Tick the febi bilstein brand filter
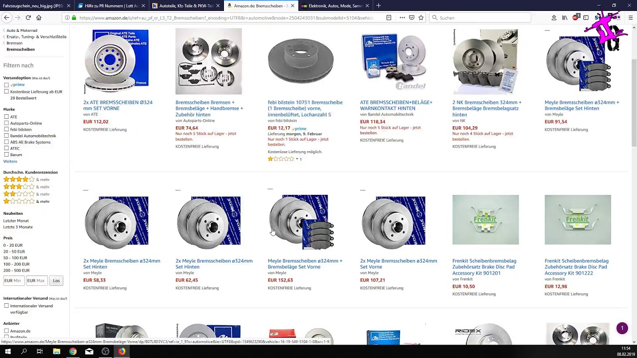637x358 pixels. point(6,129)
